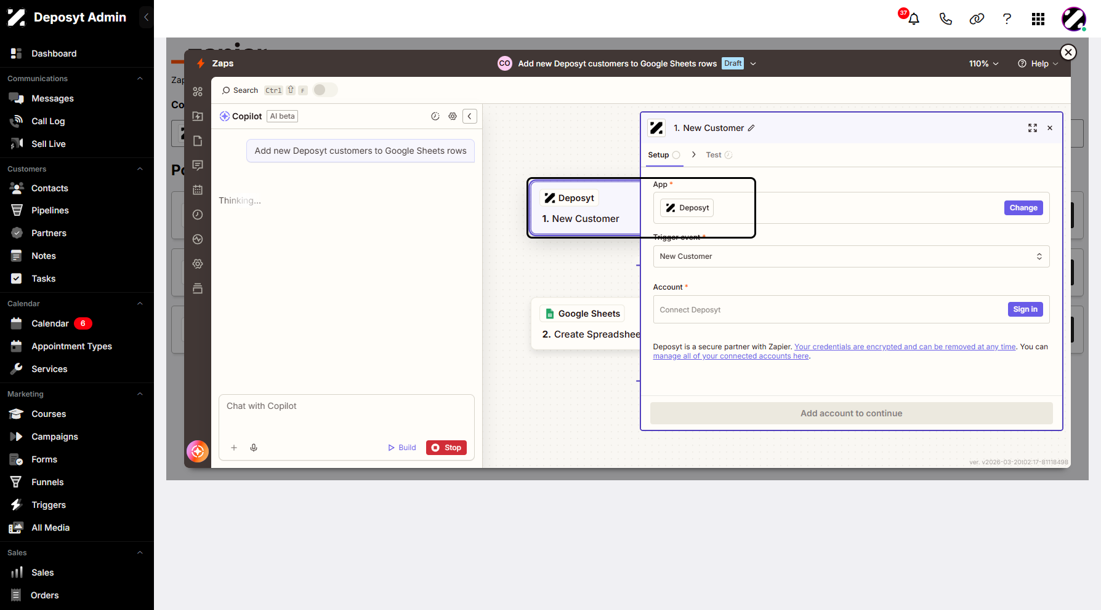This screenshot has width=1101, height=610.
Task: Switch to the Test tab
Action: [719, 155]
